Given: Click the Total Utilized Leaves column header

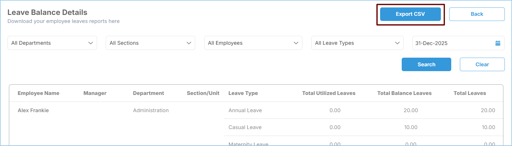Looking at the screenshot, I should point(329,93).
